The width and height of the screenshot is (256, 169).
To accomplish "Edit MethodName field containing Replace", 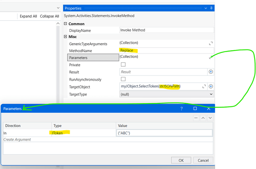I will click(167, 50).
